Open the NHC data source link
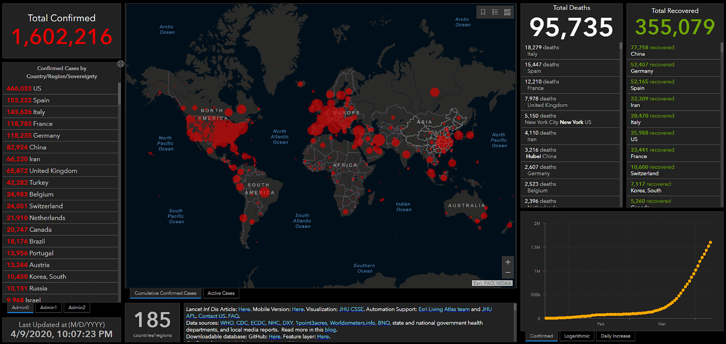This screenshot has height=344, width=726. point(274,323)
